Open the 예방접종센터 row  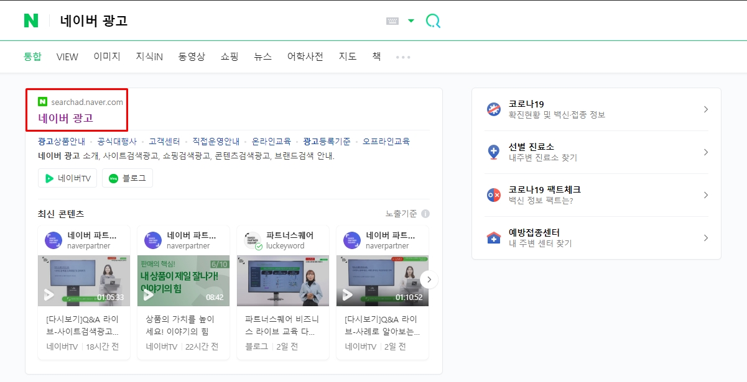click(x=596, y=238)
